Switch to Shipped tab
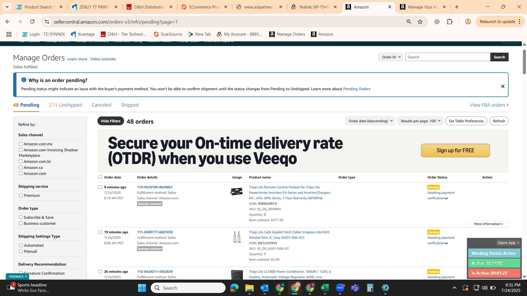 tap(130, 105)
